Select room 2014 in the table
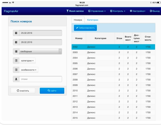Screen dimensions: 161x125 click(113, 113)
